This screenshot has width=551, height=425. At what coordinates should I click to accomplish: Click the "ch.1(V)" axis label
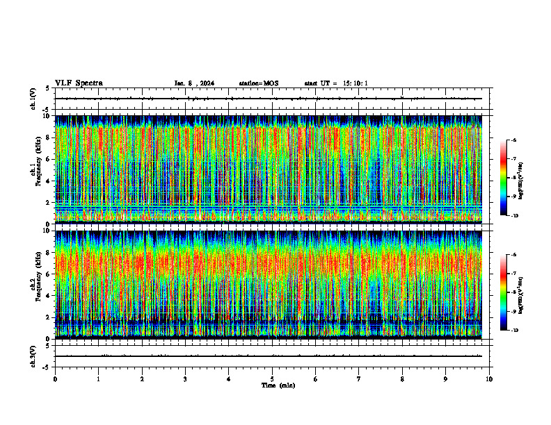tap(33, 99)
